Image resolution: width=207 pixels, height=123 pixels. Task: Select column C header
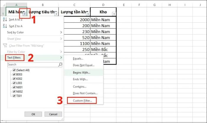(x=74, y=5)
